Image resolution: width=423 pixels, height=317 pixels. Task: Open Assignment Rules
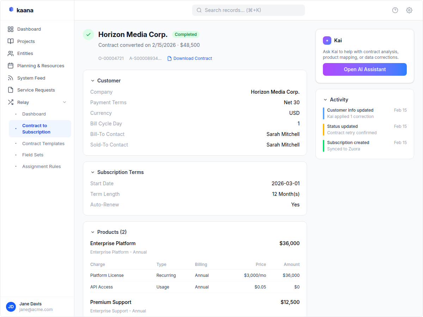[x=41, y=166]
